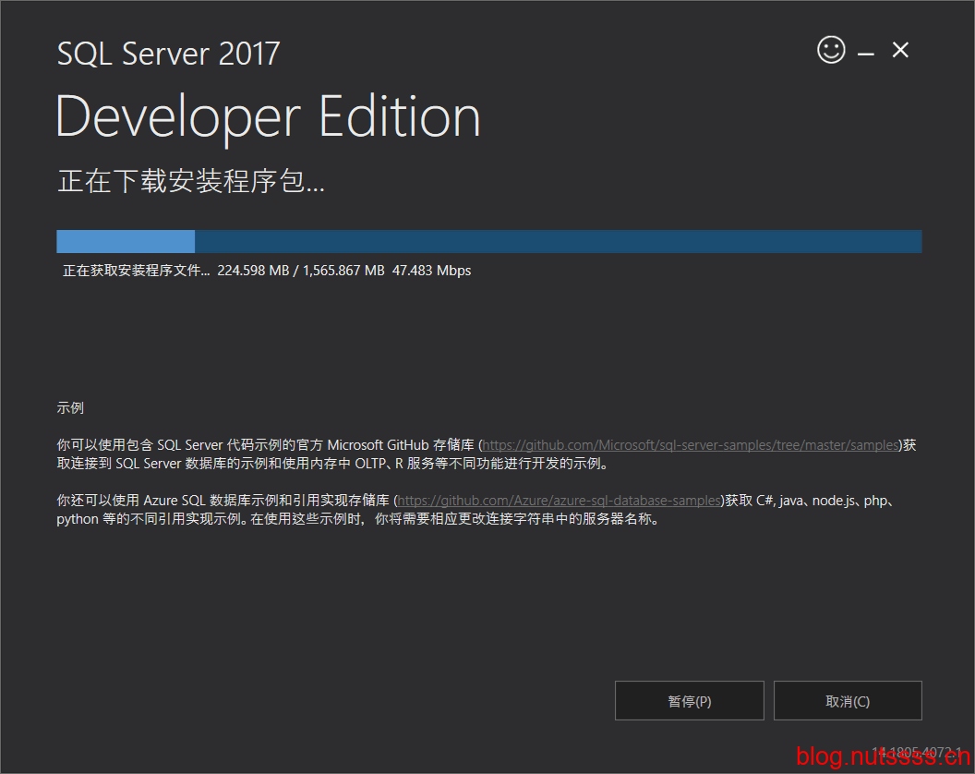Open the Azure azure-sql-database-samples GitHub link
This screenshot has width=975, height=774.
pos(559,501)
